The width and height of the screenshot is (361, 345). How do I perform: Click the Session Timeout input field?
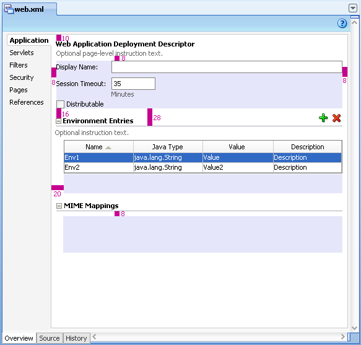click(x=133, y=84)
